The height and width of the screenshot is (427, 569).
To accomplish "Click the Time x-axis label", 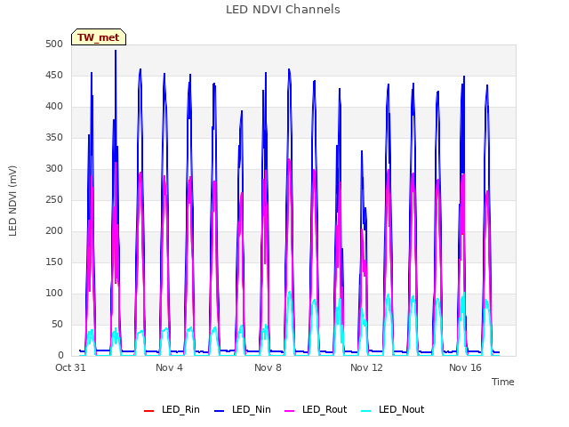I will [x=503, y=382].
